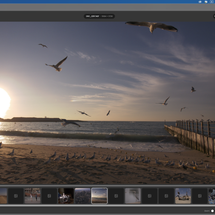Click the tray icon with yellow arrow

point(206,2)
